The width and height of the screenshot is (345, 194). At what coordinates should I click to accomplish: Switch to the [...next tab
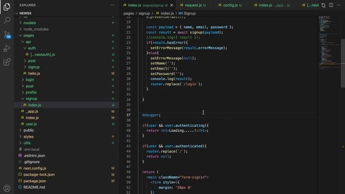310,5
